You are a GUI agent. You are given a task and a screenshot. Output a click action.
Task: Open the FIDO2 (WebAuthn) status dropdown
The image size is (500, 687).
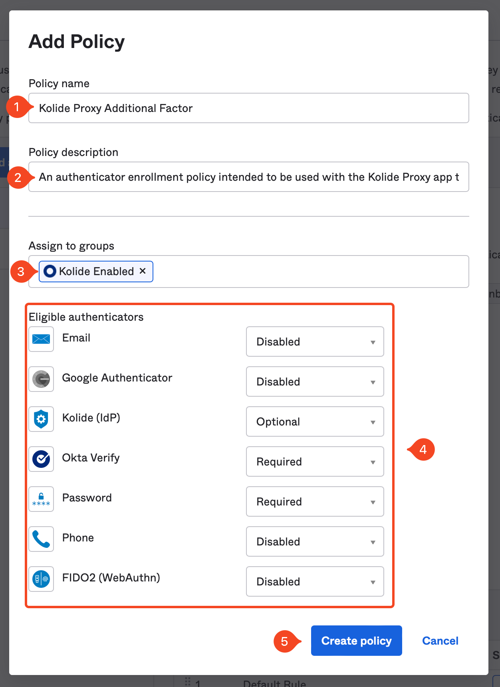315,581
